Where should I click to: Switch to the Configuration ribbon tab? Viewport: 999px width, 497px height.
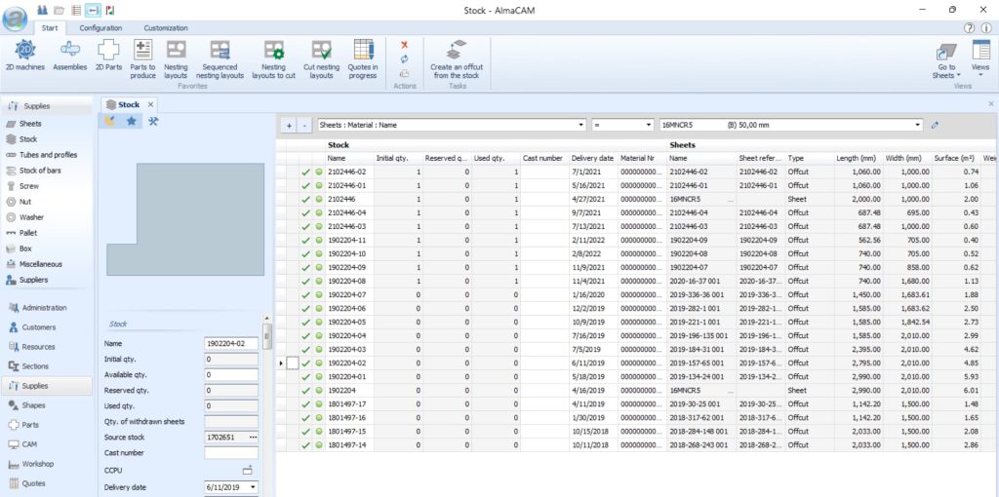(100, 28)
